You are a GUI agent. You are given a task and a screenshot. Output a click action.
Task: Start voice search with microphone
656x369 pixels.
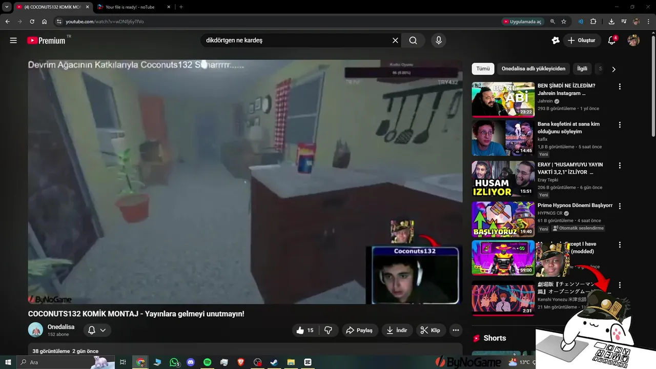pos(438,40)
